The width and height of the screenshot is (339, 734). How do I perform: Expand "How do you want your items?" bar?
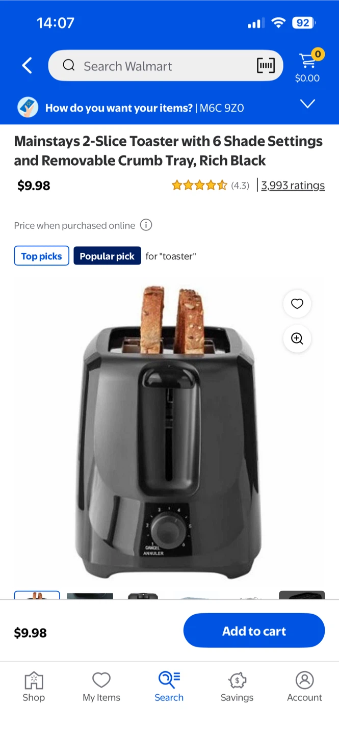tap(169, 108)
